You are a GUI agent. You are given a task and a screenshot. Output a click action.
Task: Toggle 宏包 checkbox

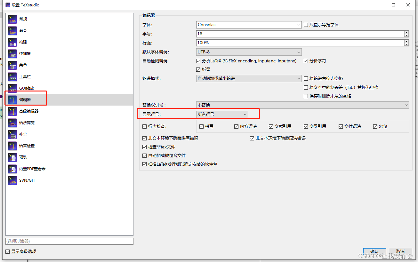pos(375,126)
